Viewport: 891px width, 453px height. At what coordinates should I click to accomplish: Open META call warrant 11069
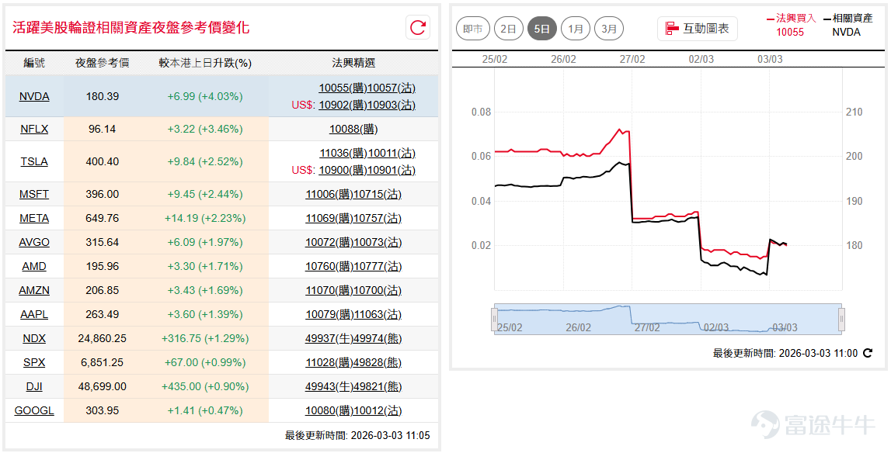[x=329, y=218]
